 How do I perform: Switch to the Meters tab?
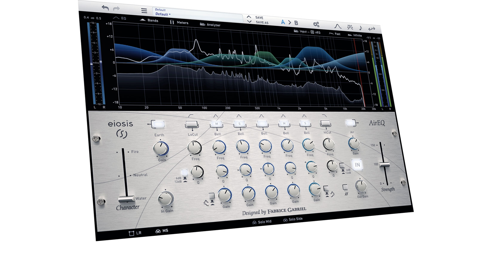click(x=179, y=22)
